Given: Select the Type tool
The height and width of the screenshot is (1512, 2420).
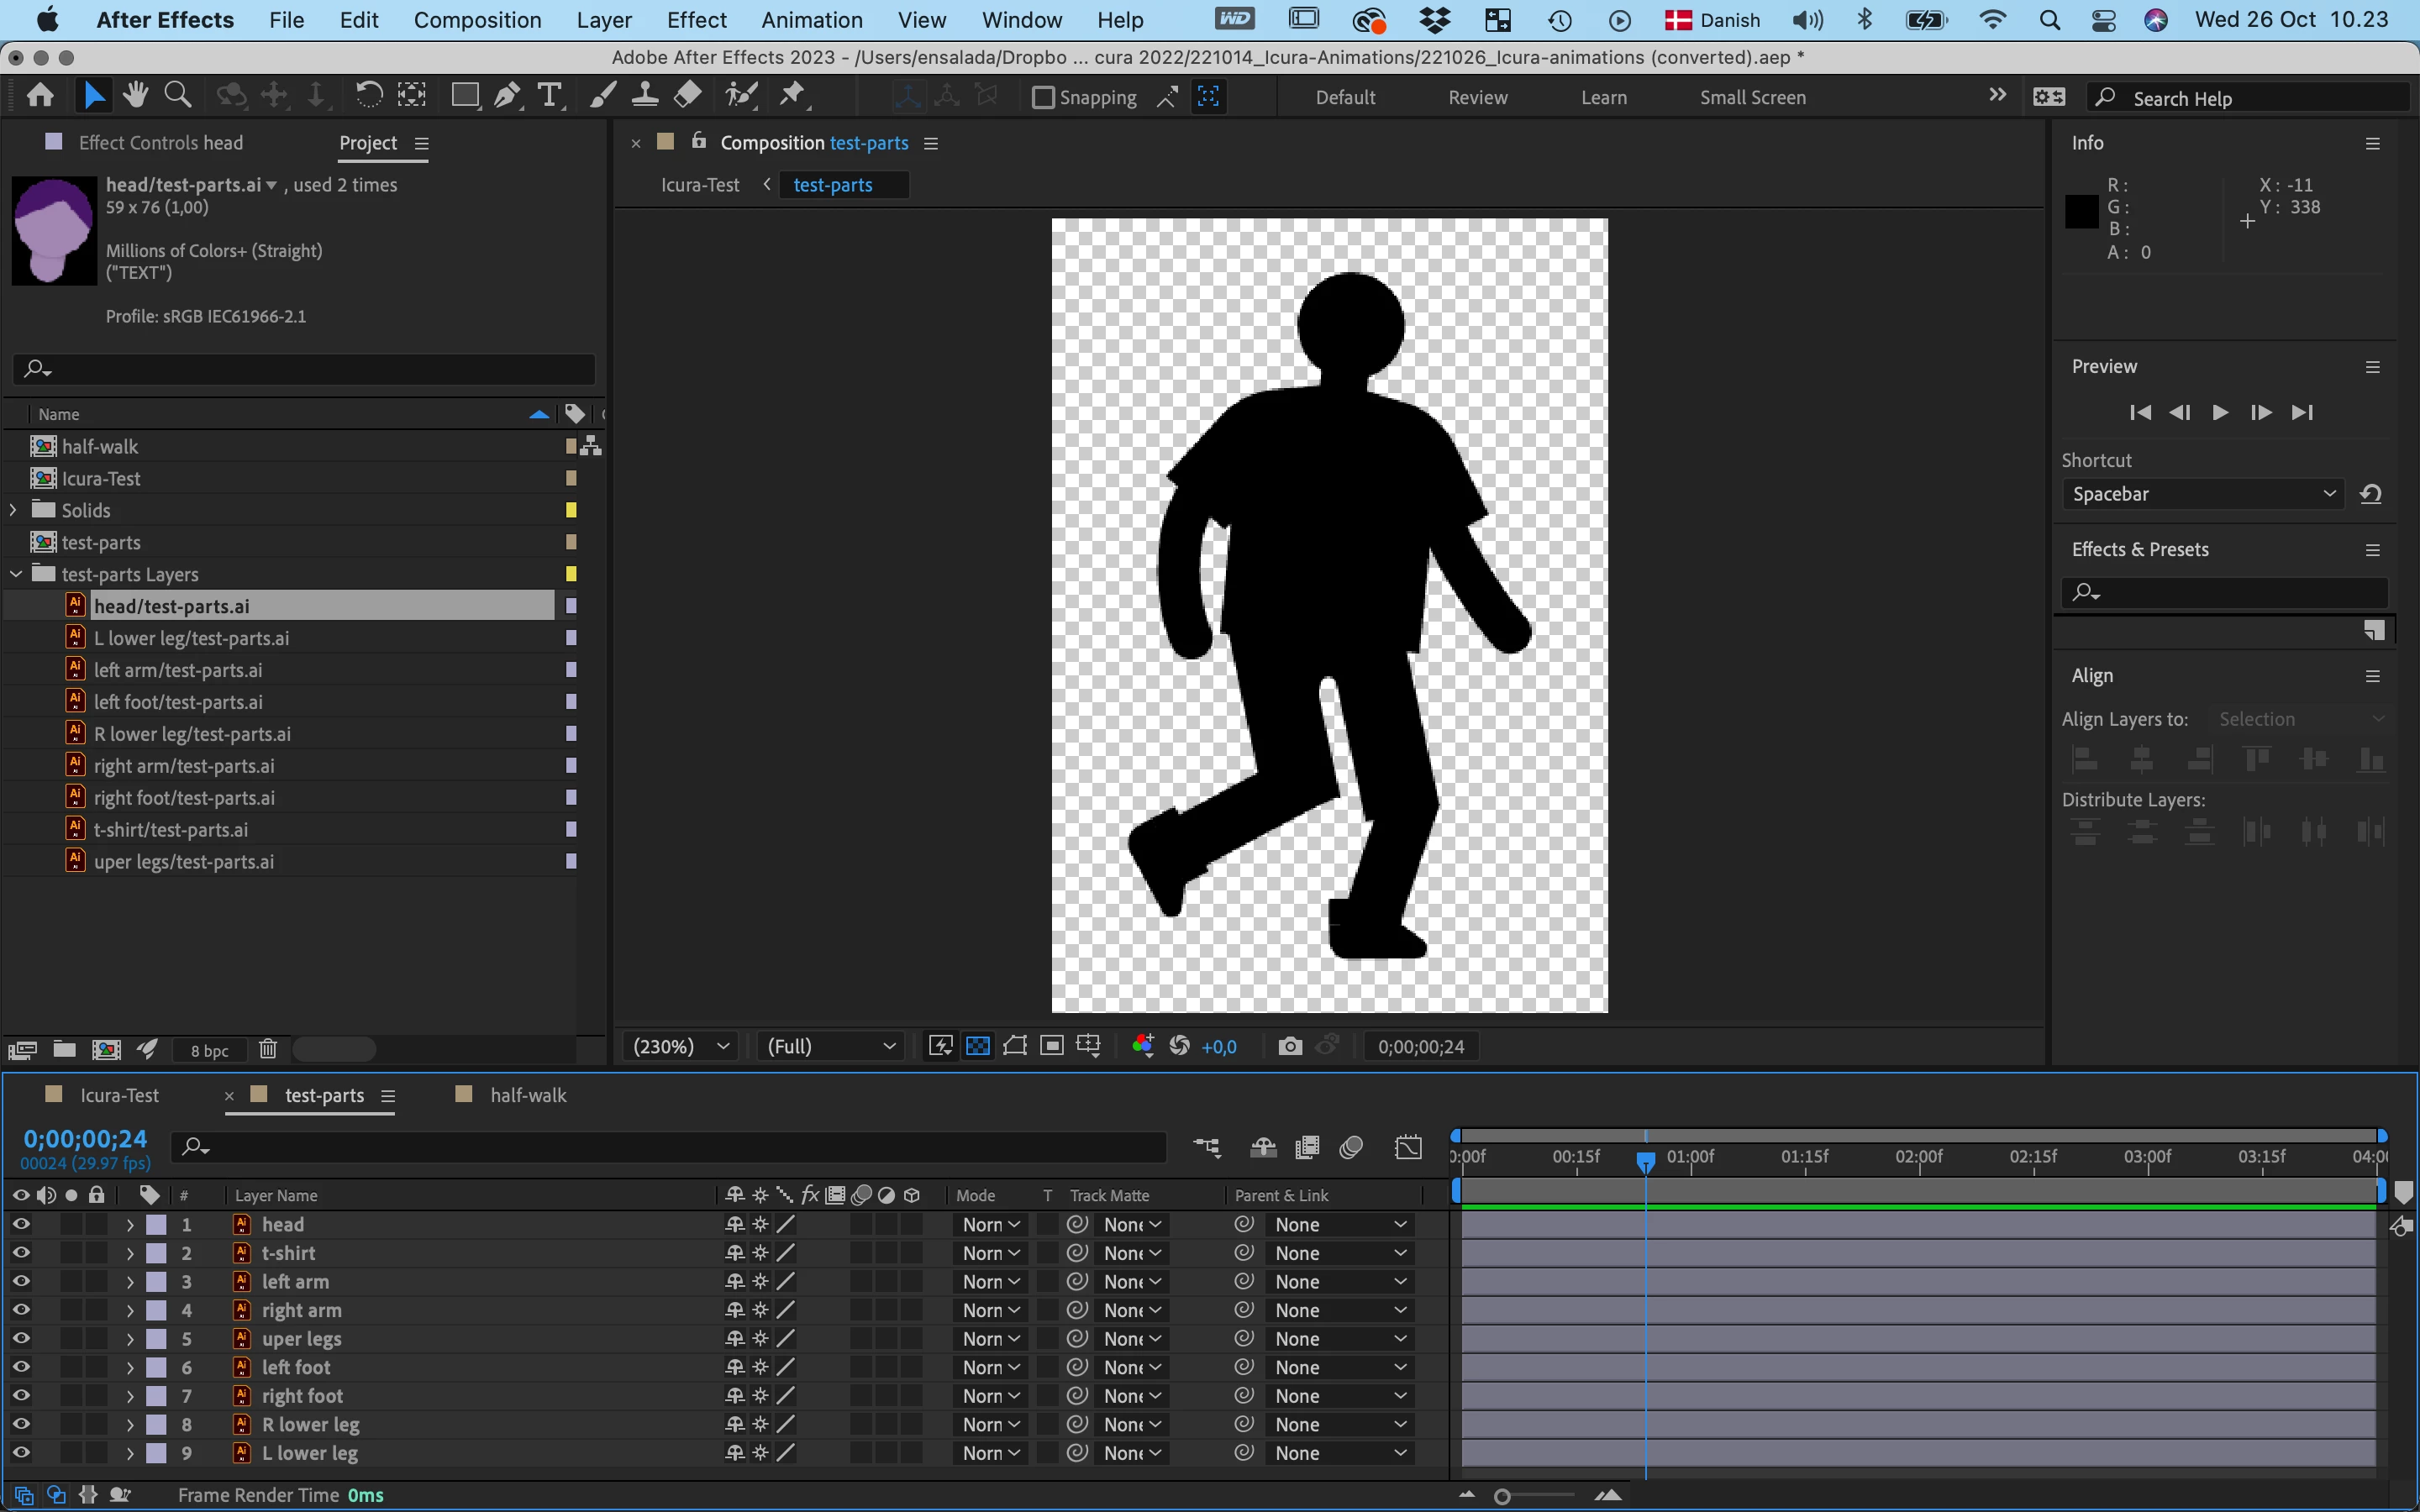Looking at the screenshot, I should pyautogui.click(x=549, y=96).
